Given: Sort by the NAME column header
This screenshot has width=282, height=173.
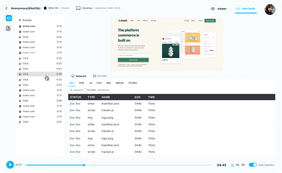Looking at the screenshot, I should (106, 97).
